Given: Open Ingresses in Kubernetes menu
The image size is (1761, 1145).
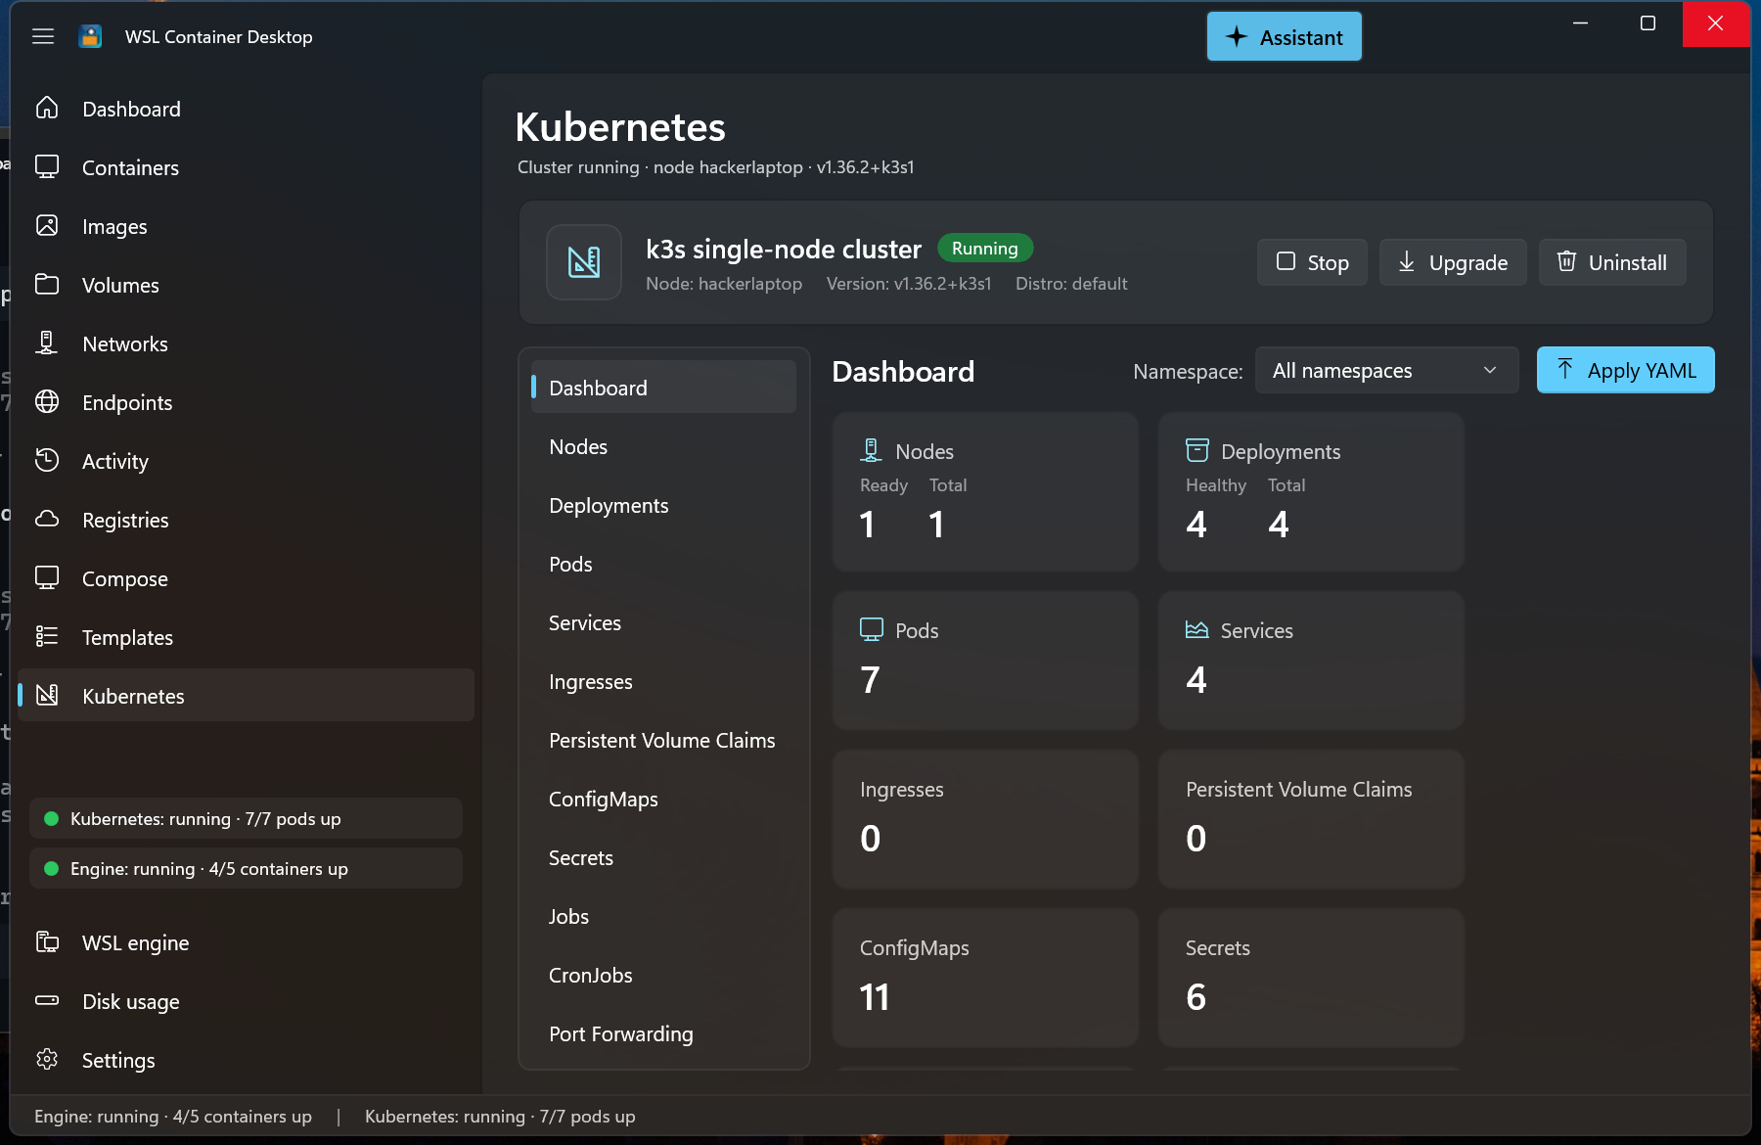Looking at the screenshot, I should (x=663, y=681).
